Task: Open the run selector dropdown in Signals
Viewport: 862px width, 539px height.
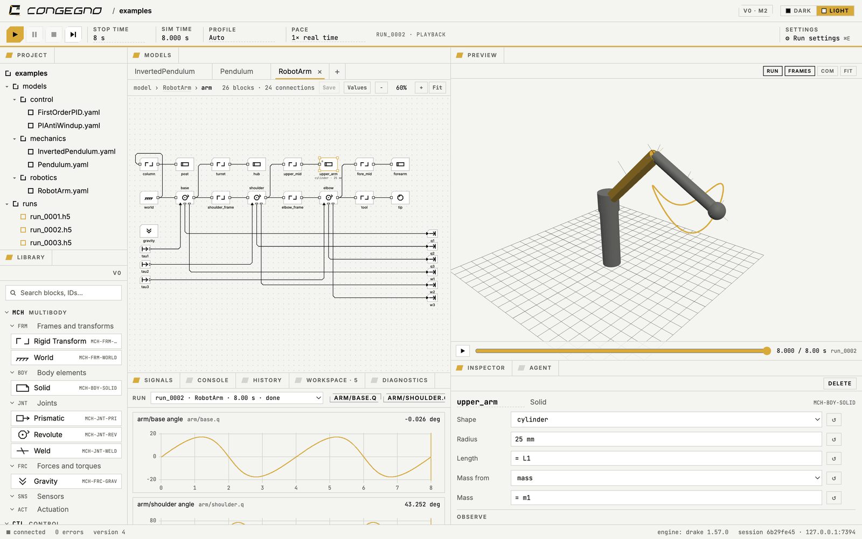Action: point(237,398)
